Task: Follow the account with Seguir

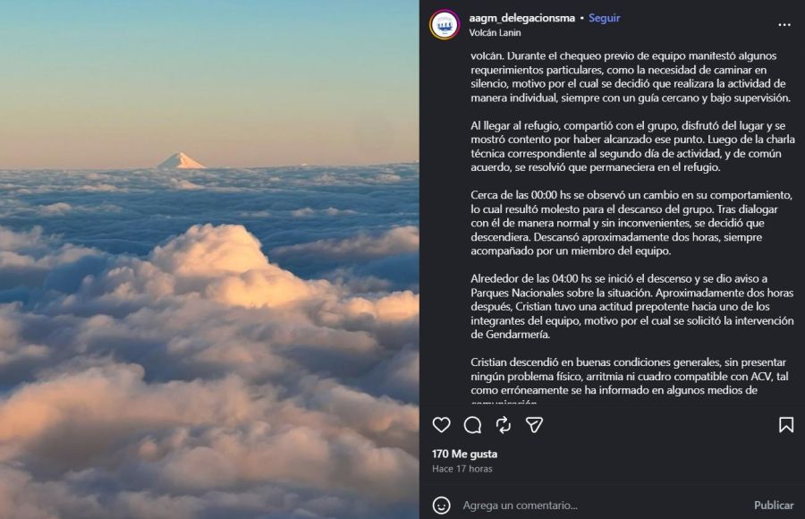Action: (604, 18)
